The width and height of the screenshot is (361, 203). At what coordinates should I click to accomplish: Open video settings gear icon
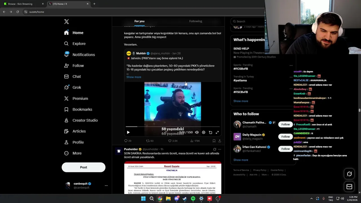(x=204, y=132)
